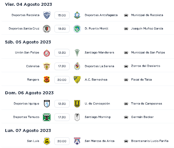Open the D. Puerto Montt team link

pos(96,28)
